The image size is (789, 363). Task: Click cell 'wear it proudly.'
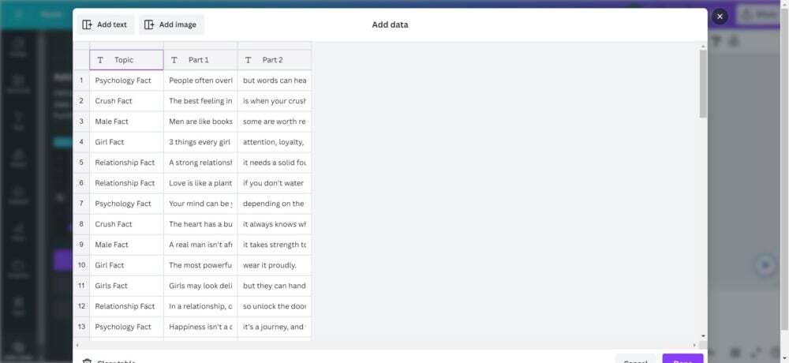point(275,265)
